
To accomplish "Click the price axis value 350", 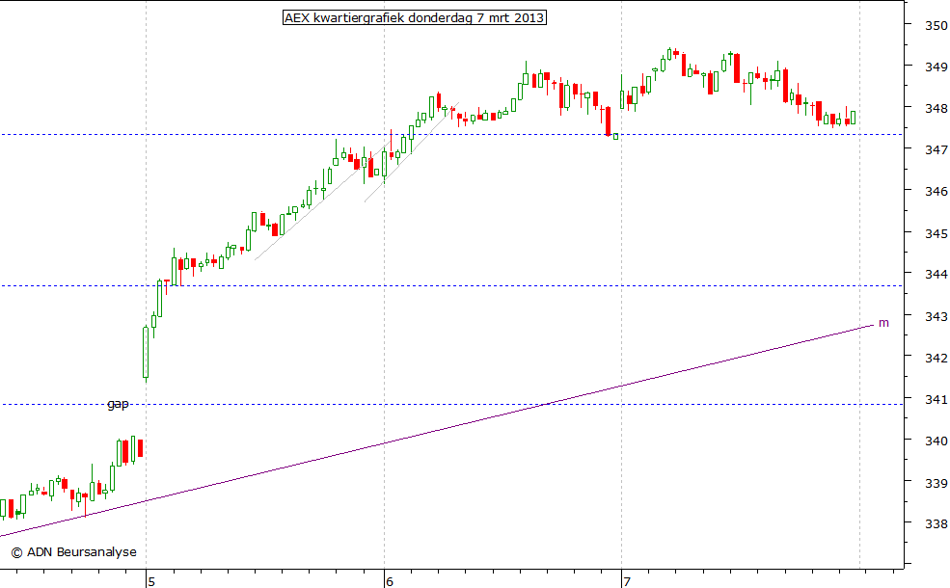I will pyautogui.click(x=936, y=25).
